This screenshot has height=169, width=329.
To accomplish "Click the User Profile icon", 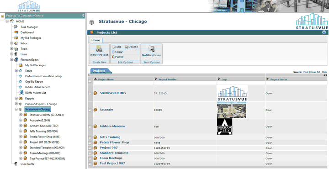I will pyautogui.click(x=16, y=164).
